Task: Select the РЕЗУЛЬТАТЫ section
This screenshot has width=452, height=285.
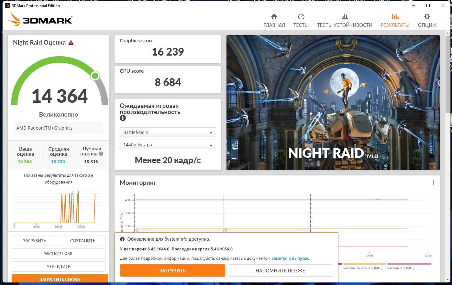Action: pyautogui.click(x=395, y=21)
